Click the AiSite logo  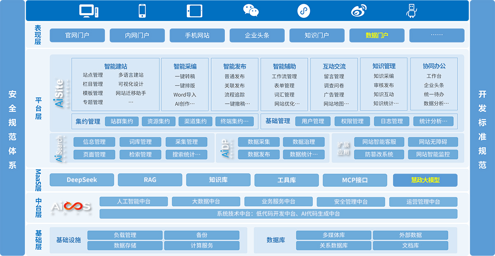pyautogui.click(x=60, y=94)
